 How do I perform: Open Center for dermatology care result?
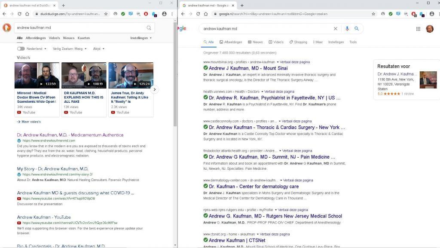pyautogui.click(x=254, y=187)
